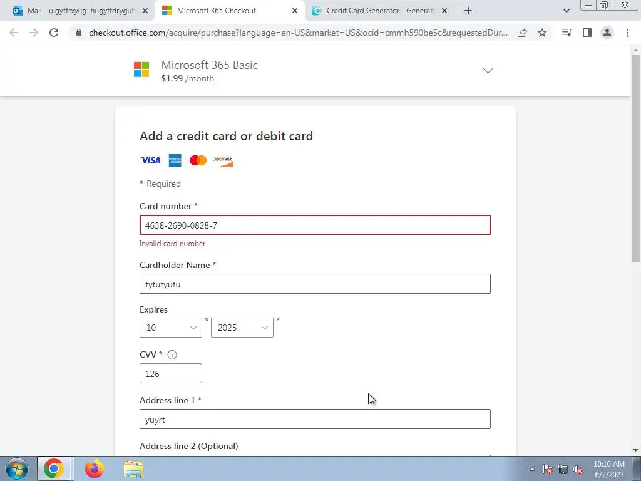Open the Windows Start menu
The height and width of the screenshot is (481, 641).
pos(17,469)
